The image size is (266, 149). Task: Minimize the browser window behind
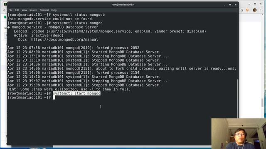pyautogui.click(x=249, y=4)
